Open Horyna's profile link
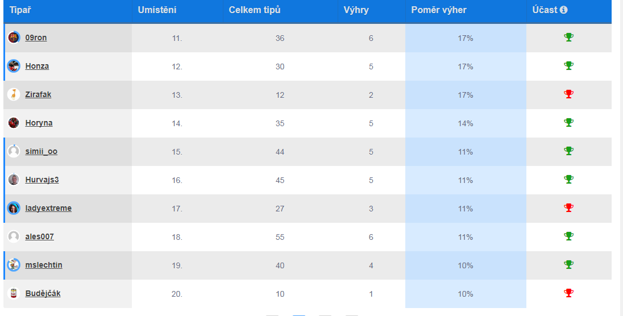 [x=39, y=123]
